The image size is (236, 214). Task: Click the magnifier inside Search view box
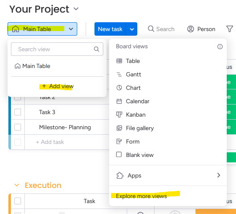pyautogui.click(x=97, y=49)
